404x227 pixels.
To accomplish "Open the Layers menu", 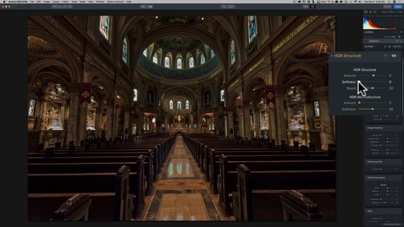I will point(56,1).
